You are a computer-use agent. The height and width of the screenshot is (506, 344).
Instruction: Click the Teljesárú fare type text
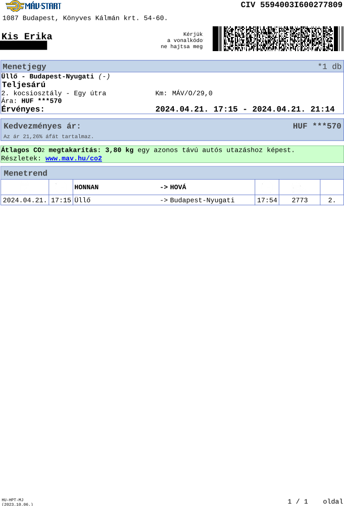24,85
